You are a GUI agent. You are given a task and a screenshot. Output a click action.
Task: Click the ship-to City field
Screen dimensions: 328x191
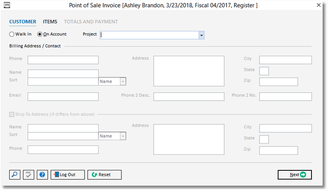pos(286,128)
